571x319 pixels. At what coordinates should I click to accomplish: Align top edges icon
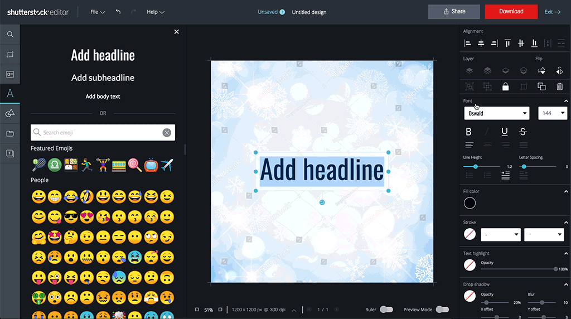coord(507,43)
